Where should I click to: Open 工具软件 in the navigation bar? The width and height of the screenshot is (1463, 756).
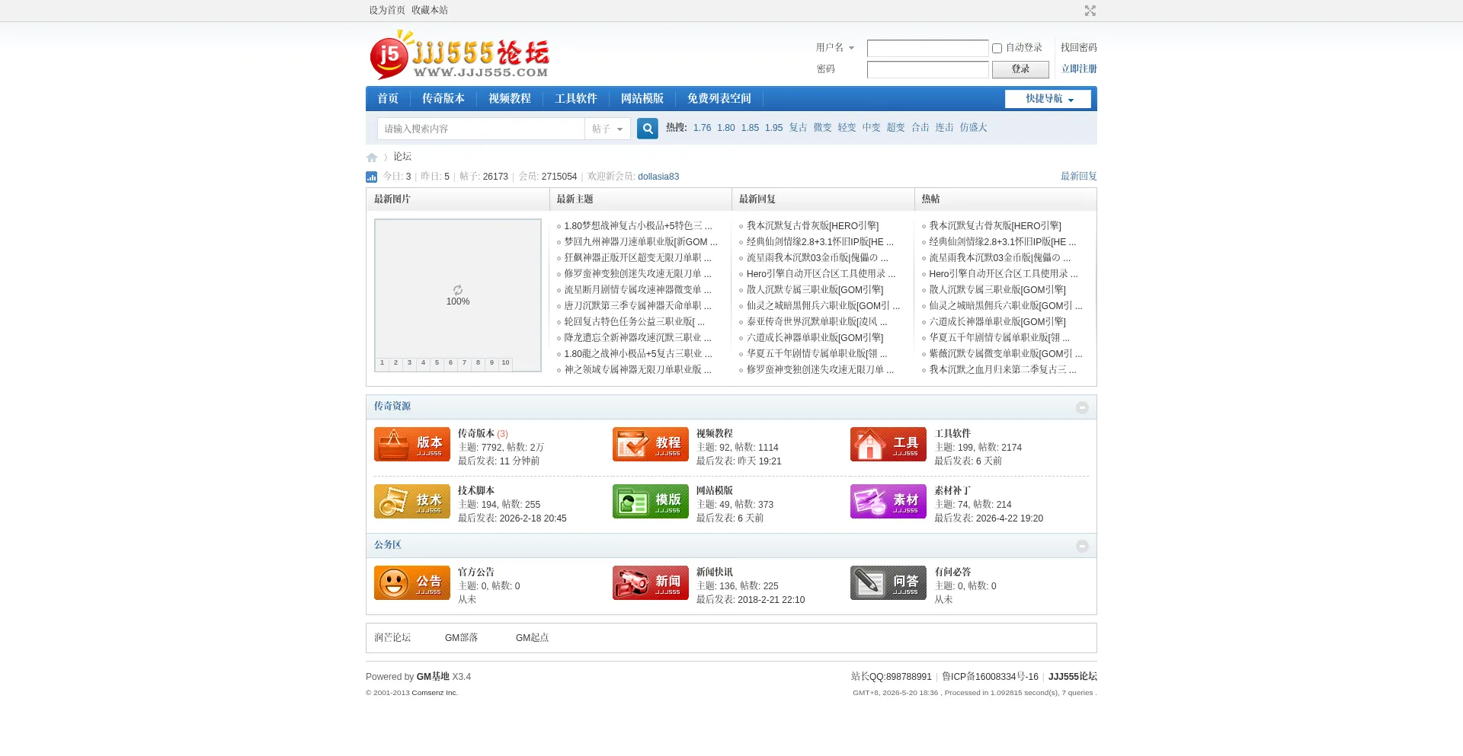(x=576, y=99)
